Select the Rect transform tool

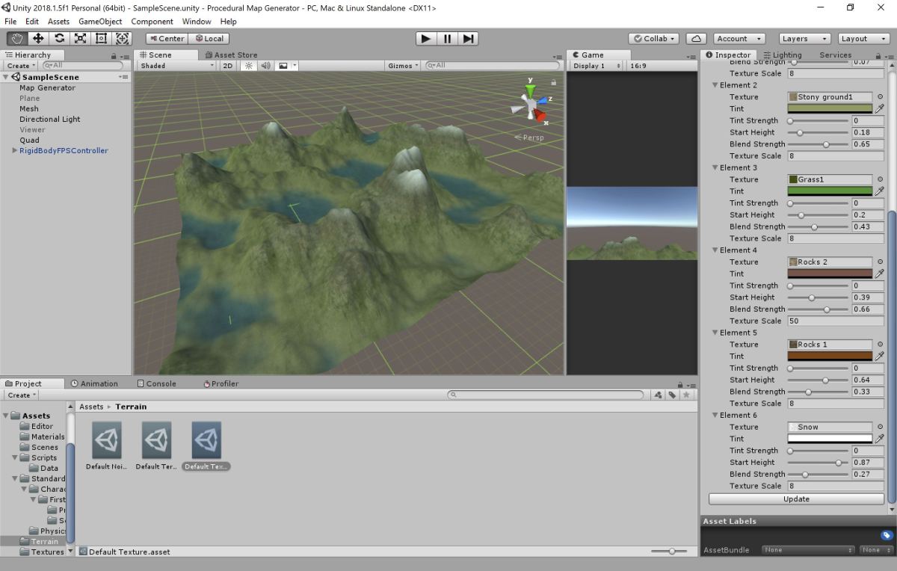click(101, 38)
